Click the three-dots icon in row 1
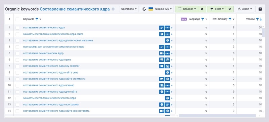This screenshot has width=269, height=122. 167,28
